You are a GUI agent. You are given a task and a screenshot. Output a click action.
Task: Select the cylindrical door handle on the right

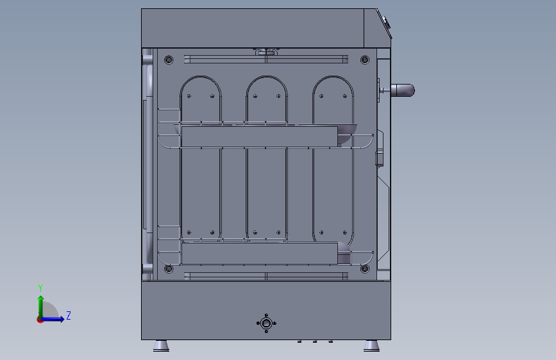pyautogui.click(x=403, y=90)
